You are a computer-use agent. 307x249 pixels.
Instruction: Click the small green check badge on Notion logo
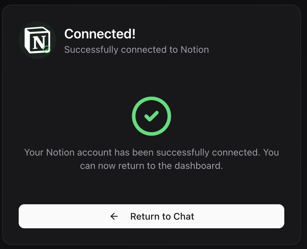(x=47, y=49)
